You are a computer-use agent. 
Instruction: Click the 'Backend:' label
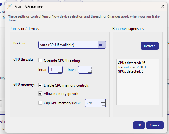point(20,43)
